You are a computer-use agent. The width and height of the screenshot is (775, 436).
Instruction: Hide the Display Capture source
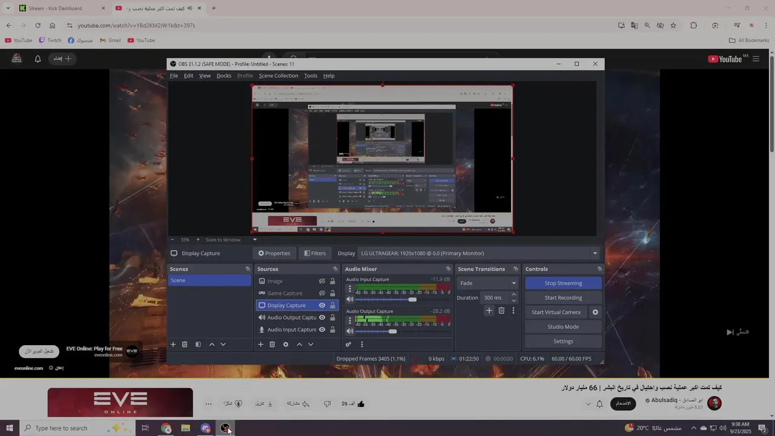click(x=322, y=305)
